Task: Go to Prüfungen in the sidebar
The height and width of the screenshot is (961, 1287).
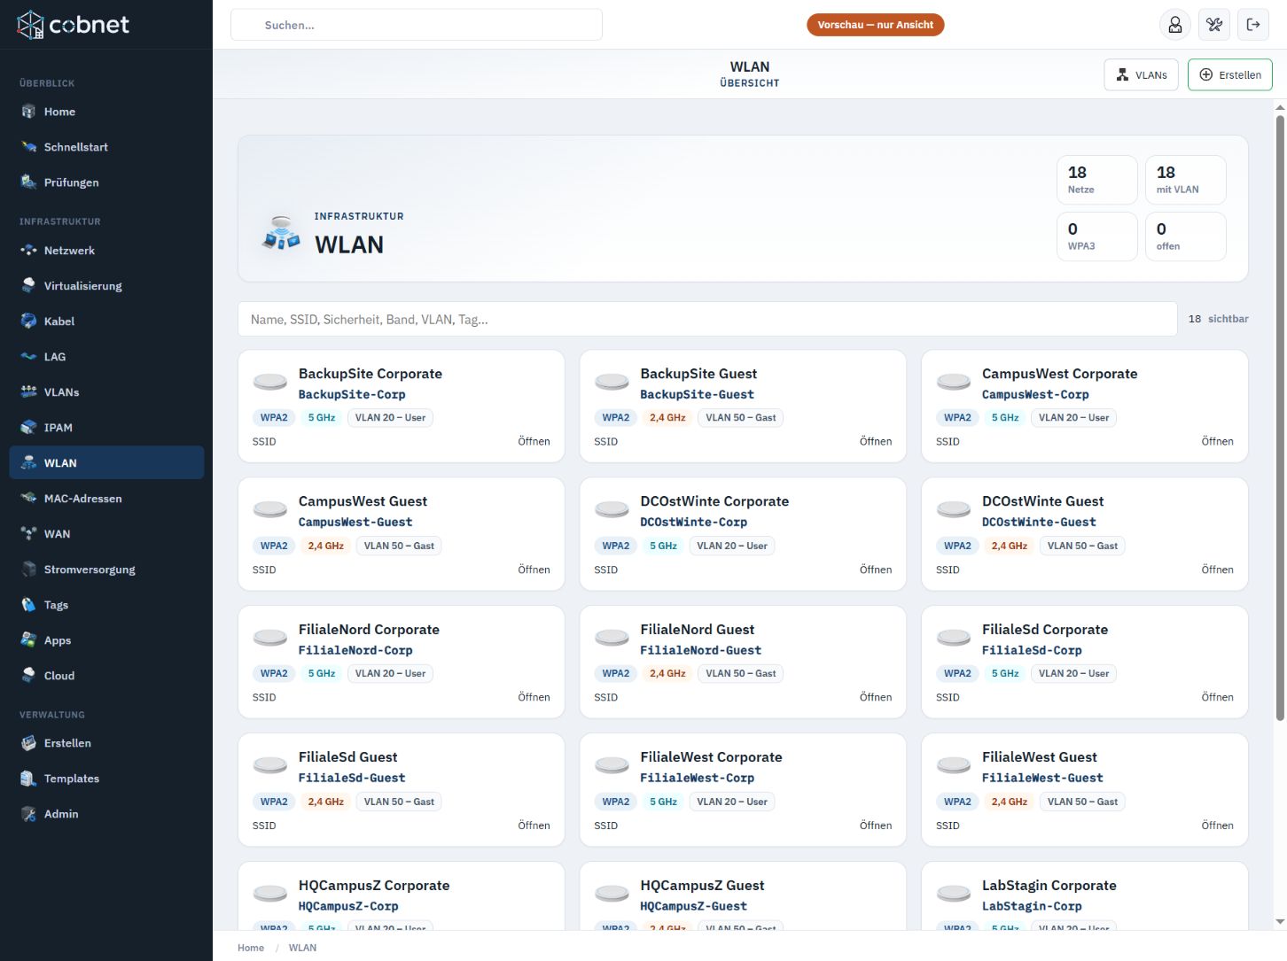Action: click(x=106, y=182)
